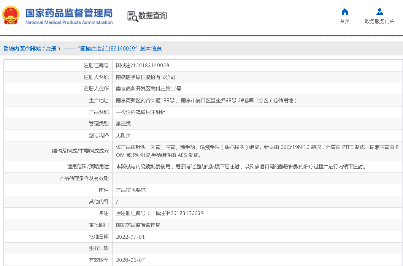Click the document icon before 境内医疗器械
403x266 pixels.
tap(6, 49)
